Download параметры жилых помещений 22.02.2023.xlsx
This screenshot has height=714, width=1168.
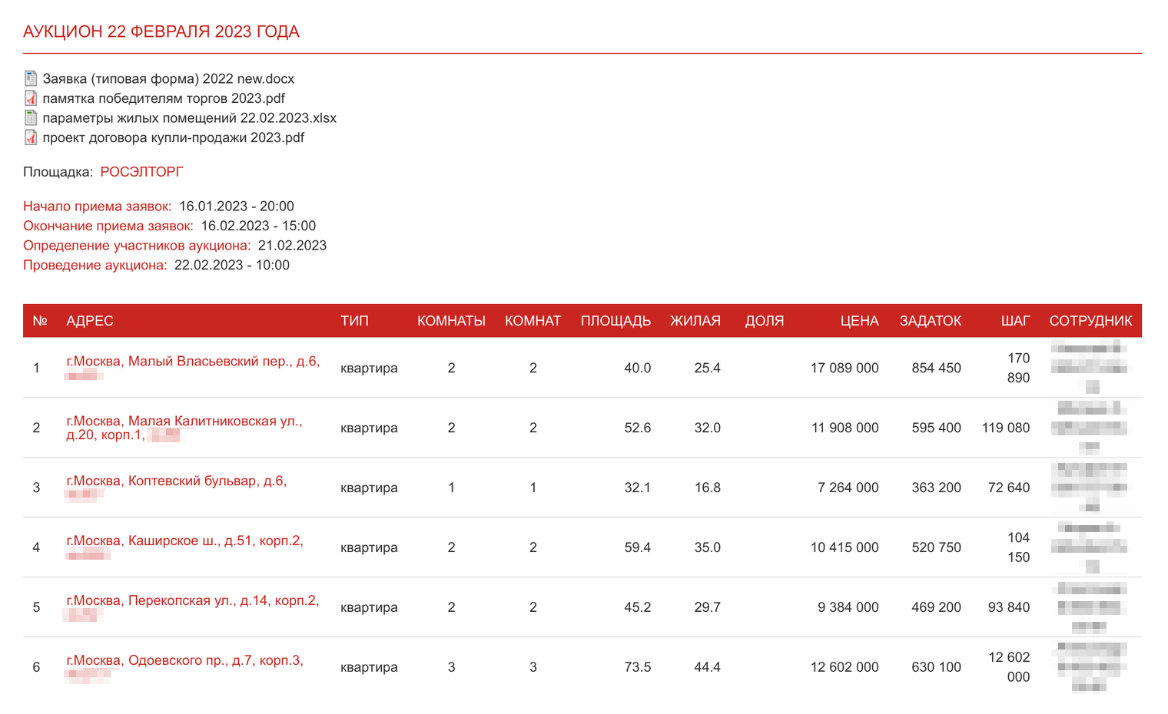tap(189, 117)
